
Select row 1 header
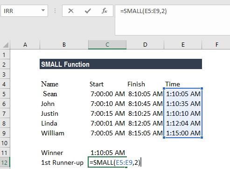tap(5, 55)
